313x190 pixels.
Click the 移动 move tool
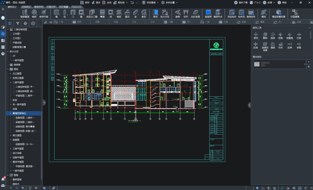tap(256, 36)
